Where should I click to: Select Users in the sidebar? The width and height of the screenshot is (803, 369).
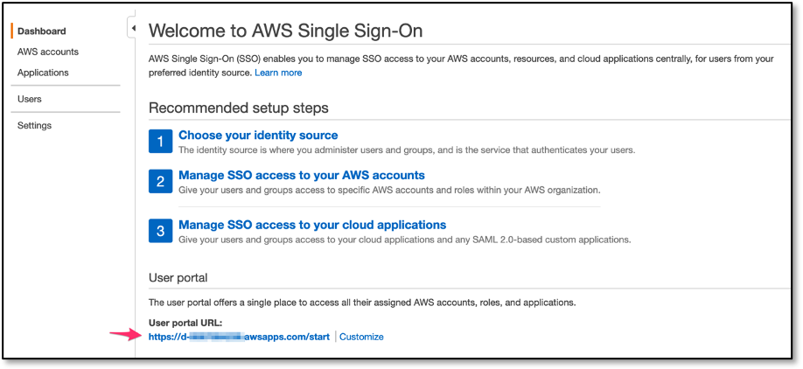30,99
